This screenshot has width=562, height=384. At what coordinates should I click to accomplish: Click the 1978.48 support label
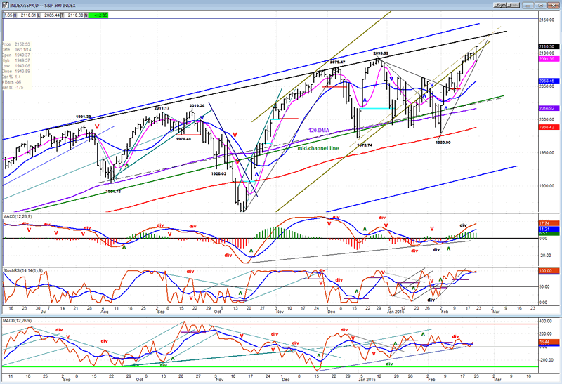click(x=183, y=139)
